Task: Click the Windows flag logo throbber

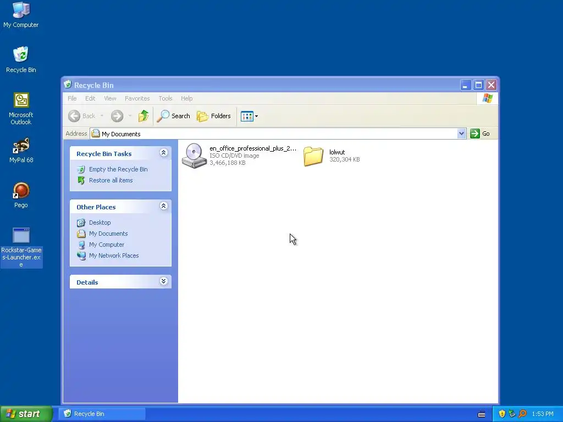Action: click(x=488, y=98)
